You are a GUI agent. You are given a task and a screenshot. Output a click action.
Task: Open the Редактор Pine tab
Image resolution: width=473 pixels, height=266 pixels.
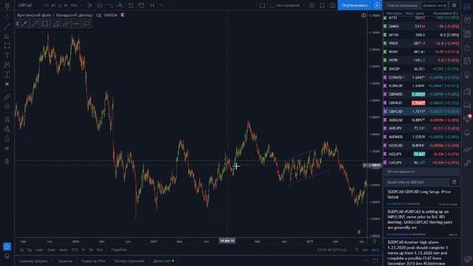coord(93,261)
